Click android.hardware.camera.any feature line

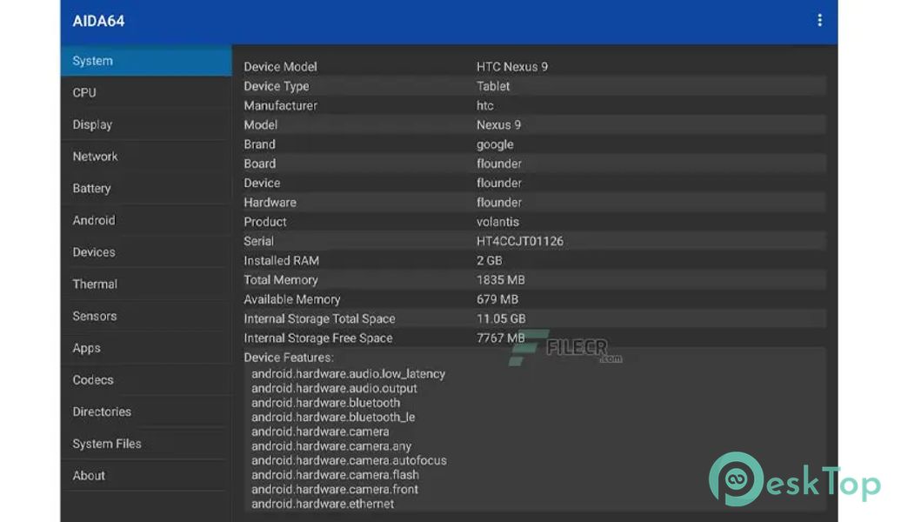331,446
